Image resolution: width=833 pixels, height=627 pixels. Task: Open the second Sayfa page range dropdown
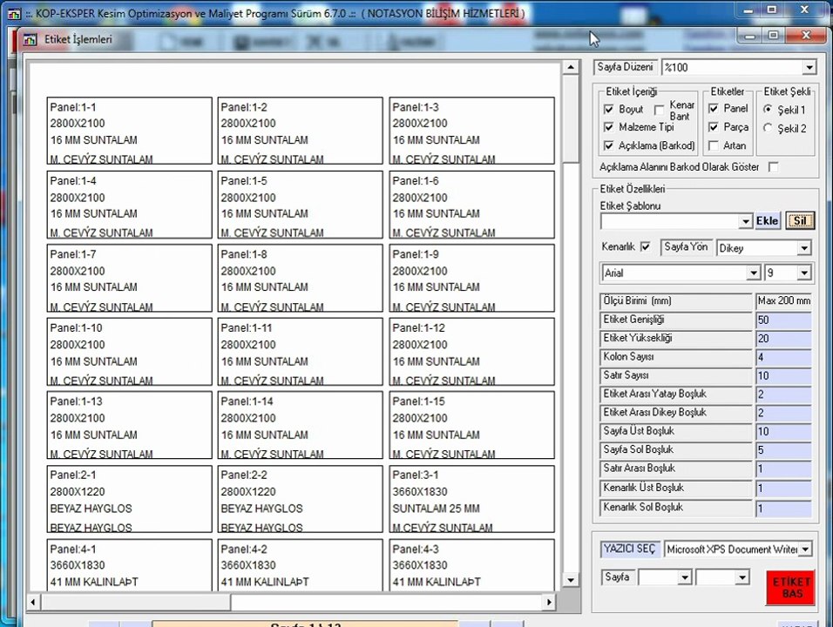coord(742,577)
